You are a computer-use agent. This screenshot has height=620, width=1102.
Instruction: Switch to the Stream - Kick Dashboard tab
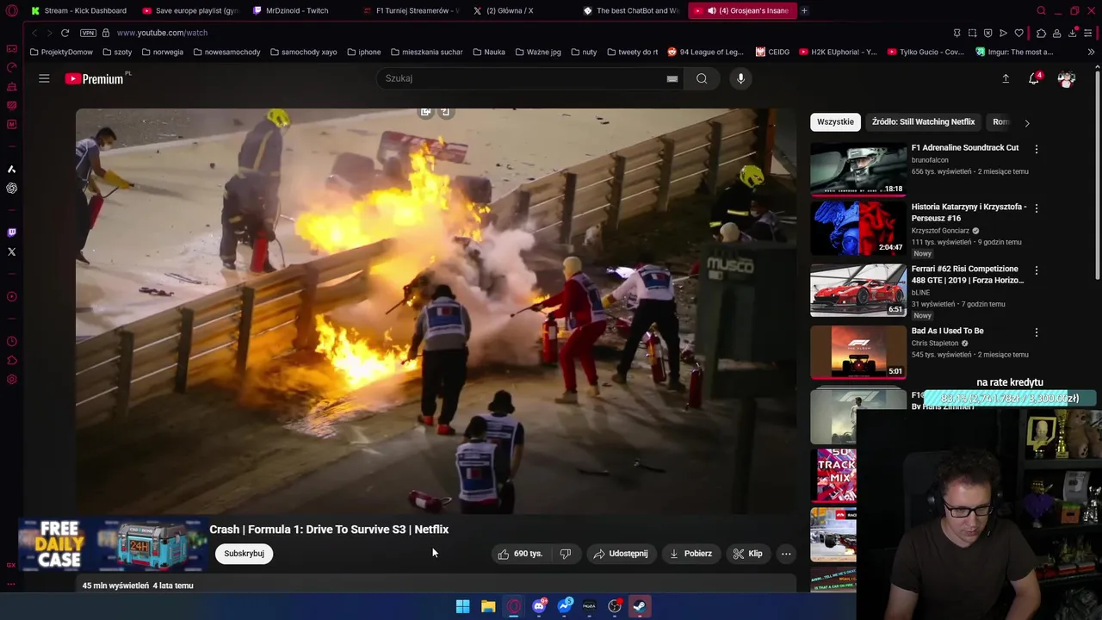tap(78, 10)
